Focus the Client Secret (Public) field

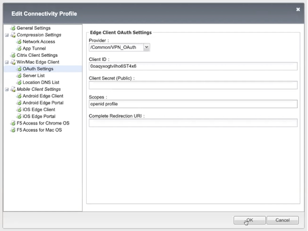coord(193,85)
